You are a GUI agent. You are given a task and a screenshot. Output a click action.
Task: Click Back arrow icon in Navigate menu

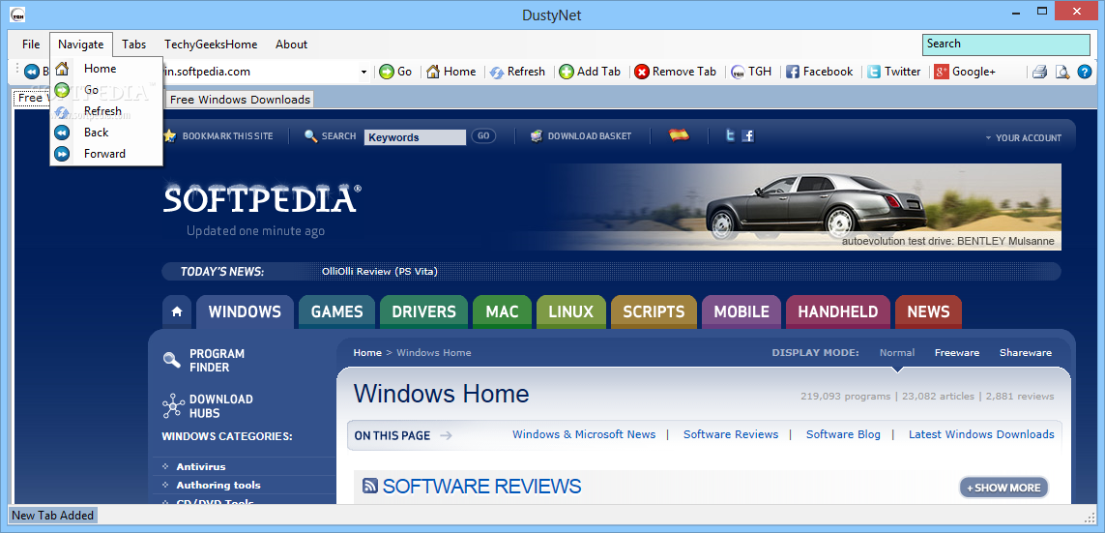(x=62, y=133)
